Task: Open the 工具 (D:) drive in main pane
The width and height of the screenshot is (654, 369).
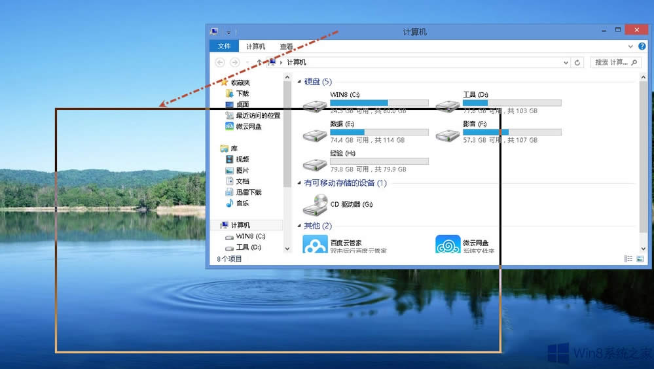Action: (448, 104)
